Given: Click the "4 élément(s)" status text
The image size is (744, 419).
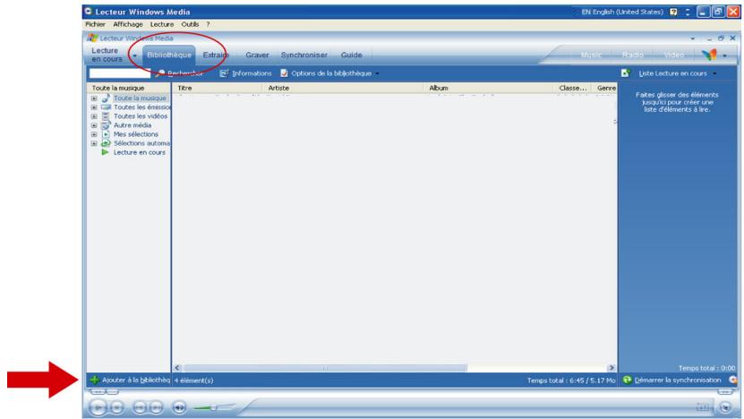Looking at the screenshot, I should [193, 381].
